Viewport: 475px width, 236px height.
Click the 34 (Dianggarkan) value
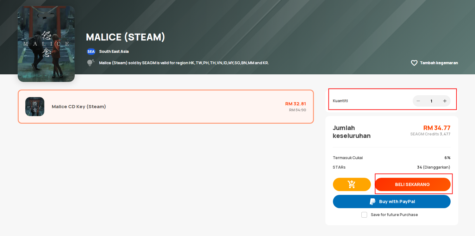click(x=434, y=167)
